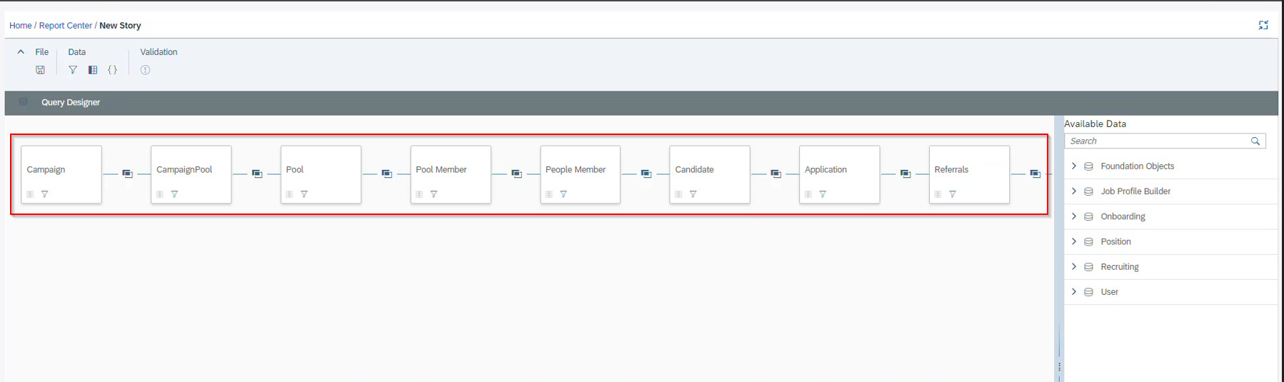Image resolution: width=1284 pixels, height=382 pixels.
Task: Toggle fullscreen with the top-right icon
Action: 1263,25
